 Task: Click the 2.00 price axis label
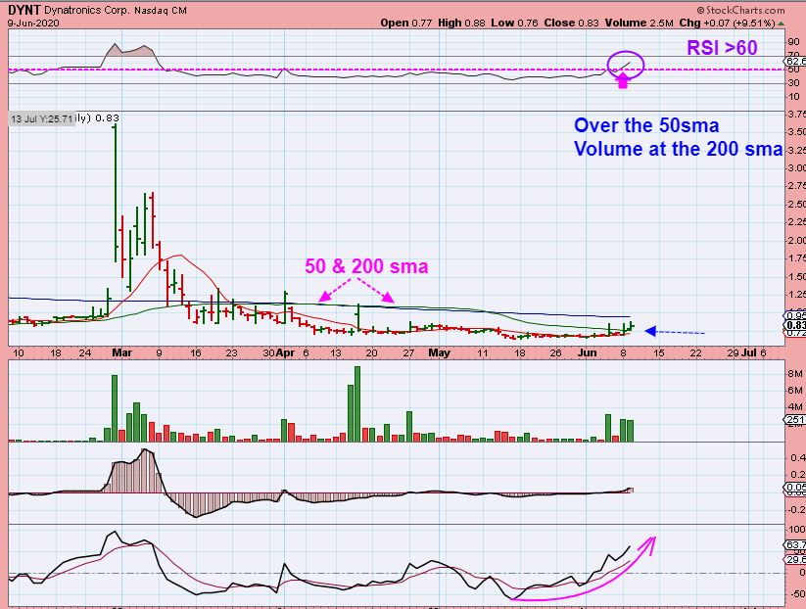[796, 241]
